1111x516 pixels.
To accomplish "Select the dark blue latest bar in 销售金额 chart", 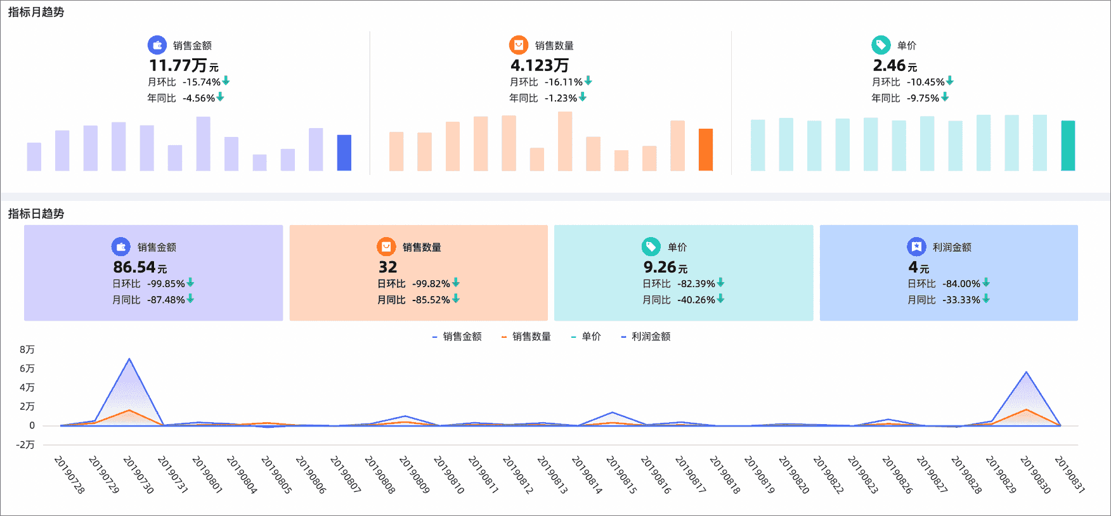I will point(344,153).
